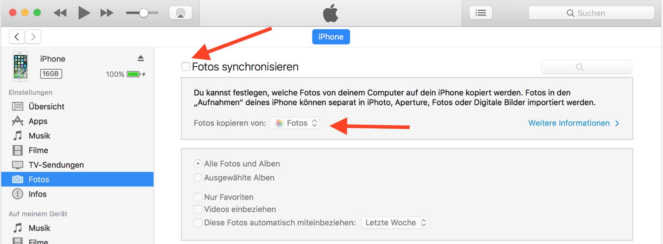Click the AirPlay icon in toolbar
This screenshot has width=663, height=244.
pyautogui.click(x=180, y=13)
